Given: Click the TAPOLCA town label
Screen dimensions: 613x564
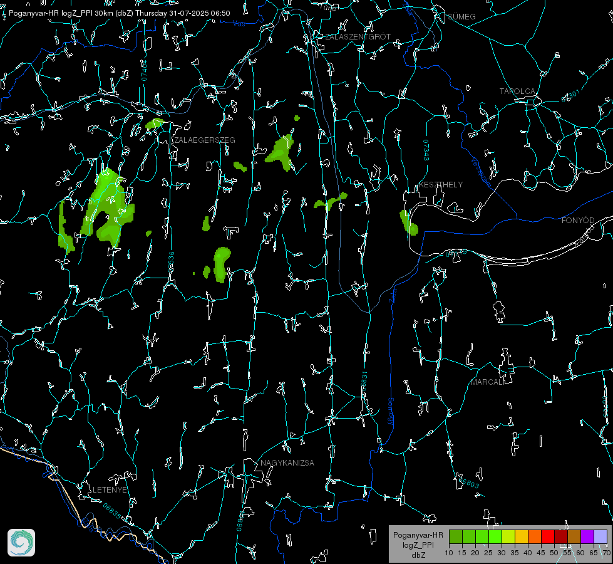Looking at the screenshot, I should [x=517, y=91].
